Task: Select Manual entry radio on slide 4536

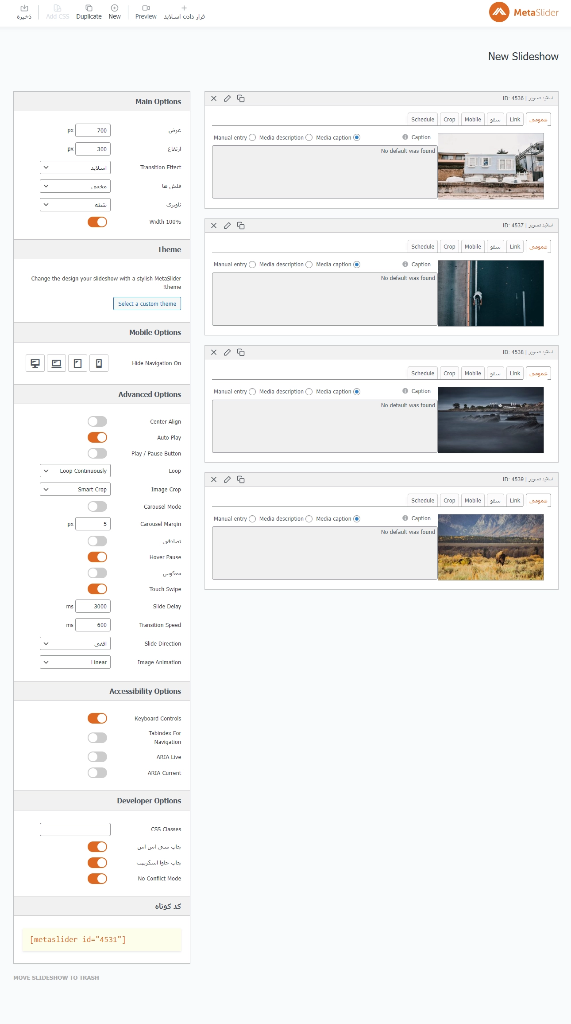Action: [x=252, y=137]
